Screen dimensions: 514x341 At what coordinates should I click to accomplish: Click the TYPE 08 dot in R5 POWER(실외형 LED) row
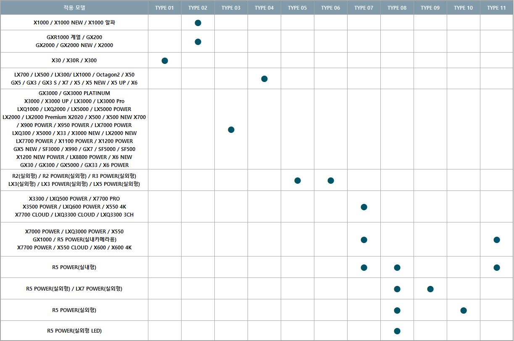coord(397,331)
